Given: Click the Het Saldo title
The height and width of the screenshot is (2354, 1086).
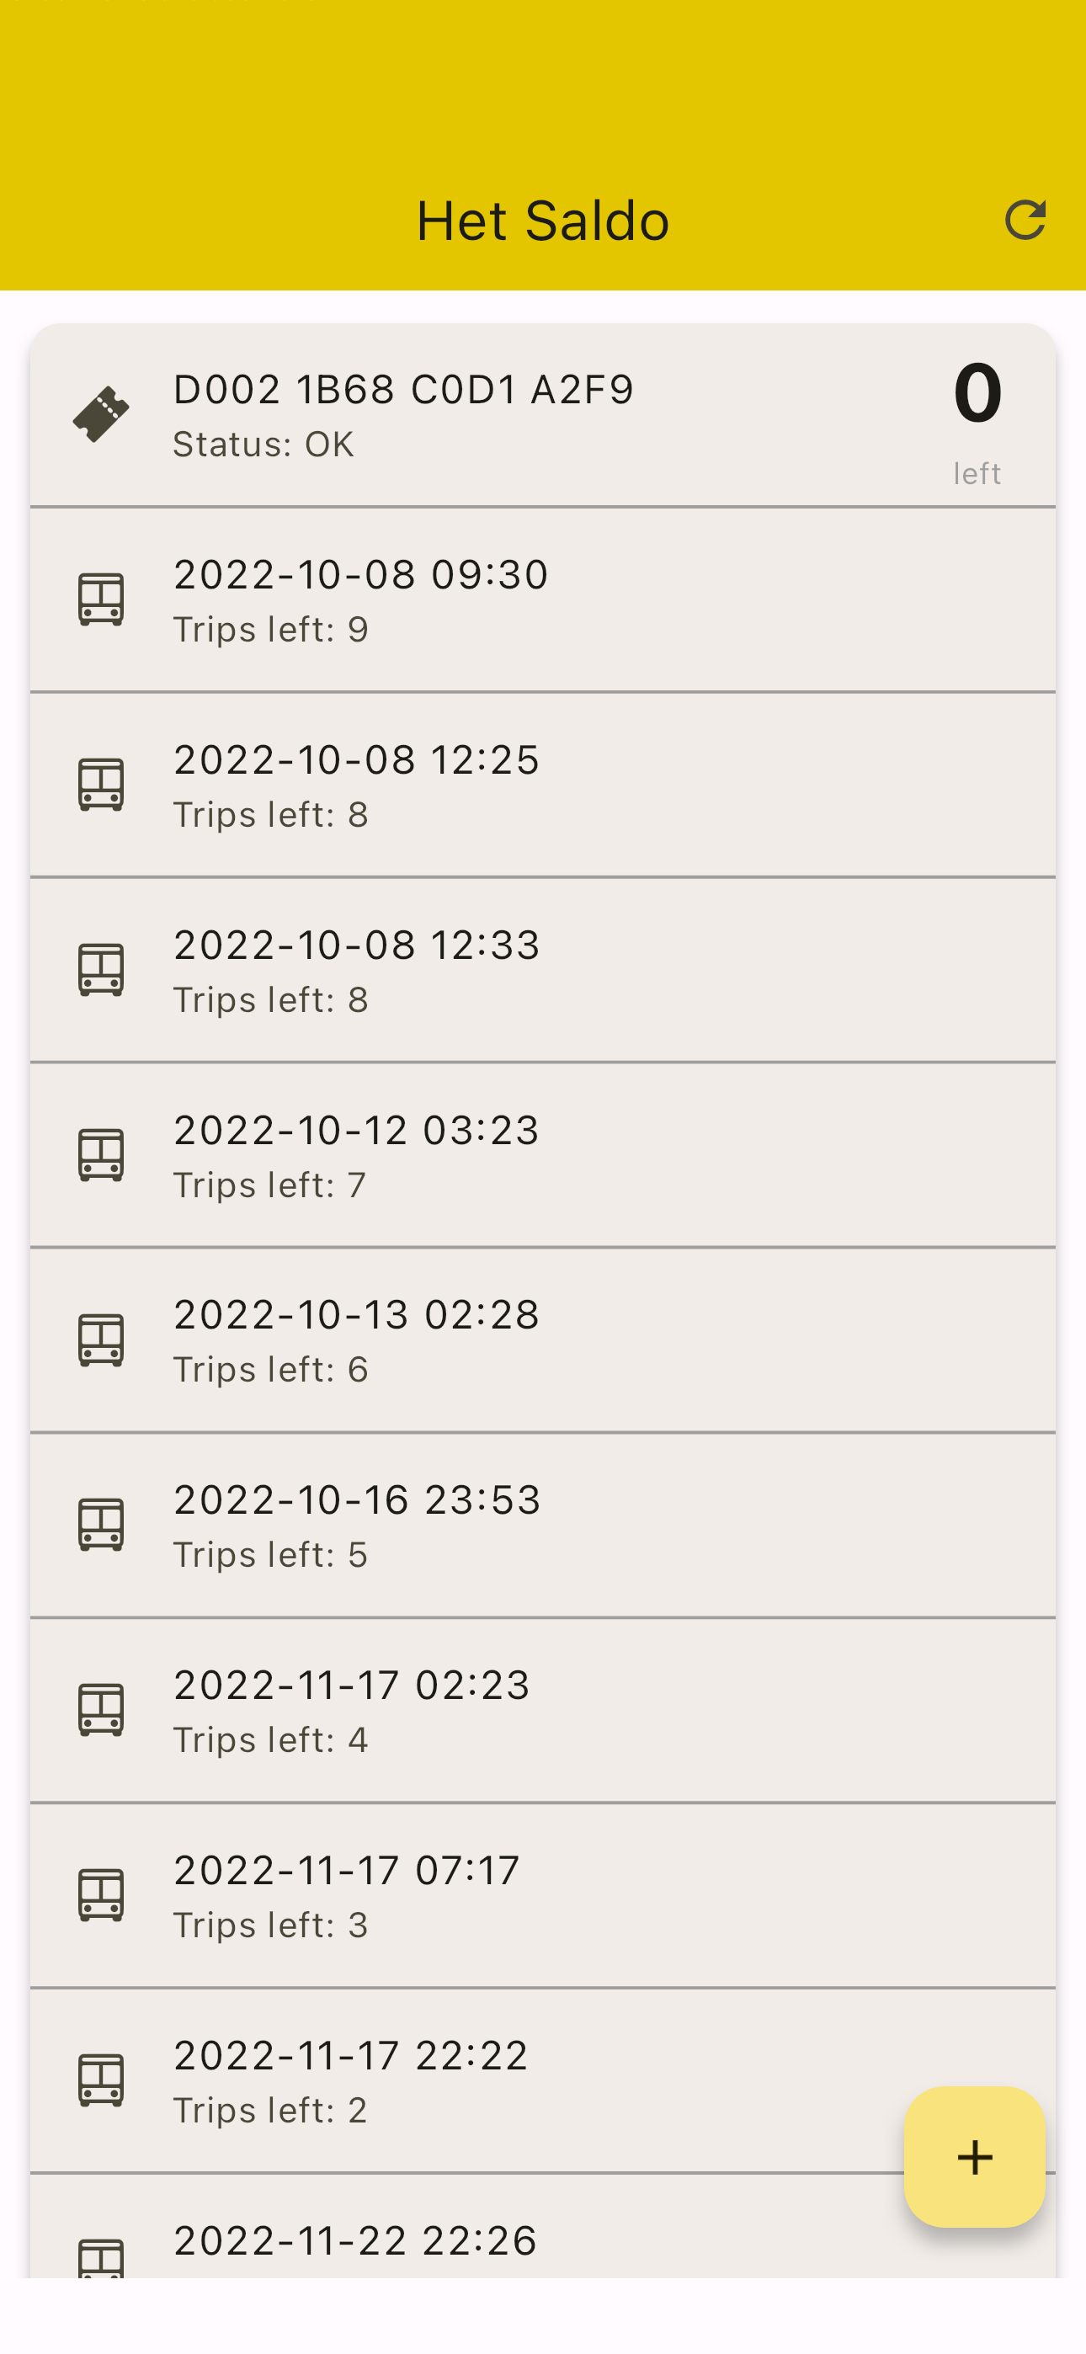Looking at the screenshot, I should pyautogui.click(x=543, y=221).
